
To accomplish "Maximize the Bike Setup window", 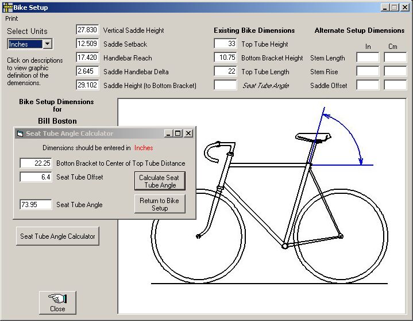I will point(394,7).
